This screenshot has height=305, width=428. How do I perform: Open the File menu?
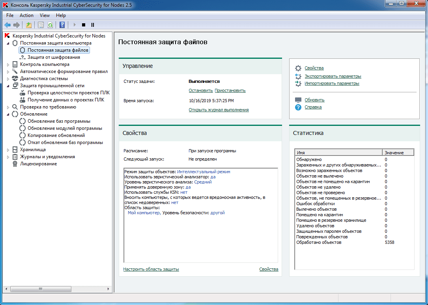tap(10, 15)
